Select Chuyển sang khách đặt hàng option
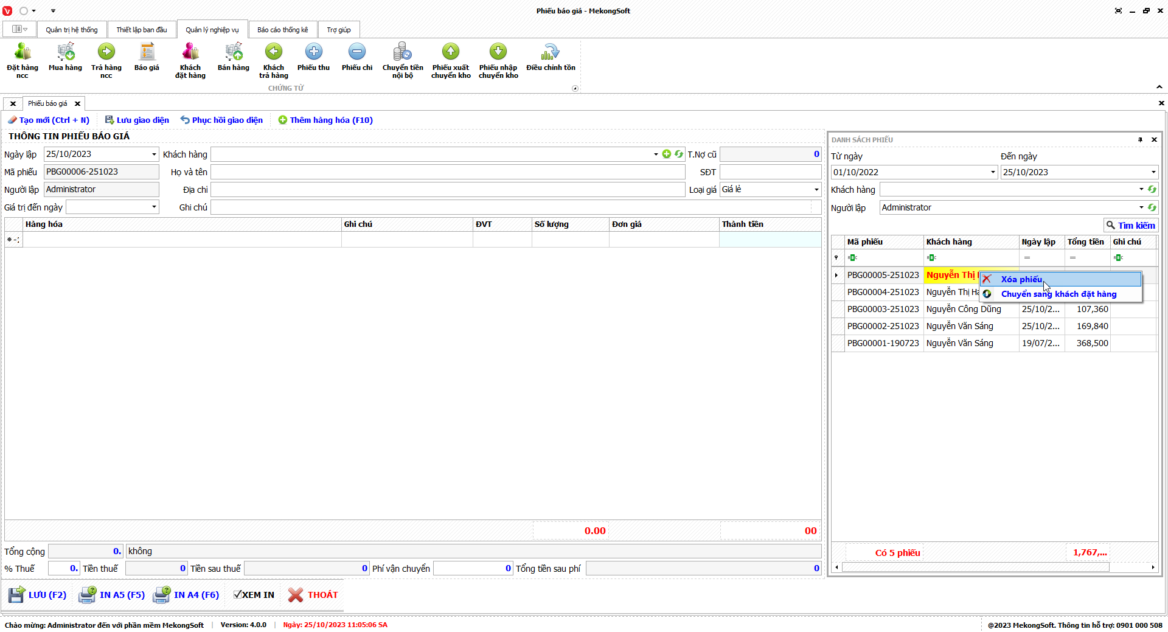The height and width of the screenshot is (632, 1168). pyautogui.click(x=1058, y=294)
